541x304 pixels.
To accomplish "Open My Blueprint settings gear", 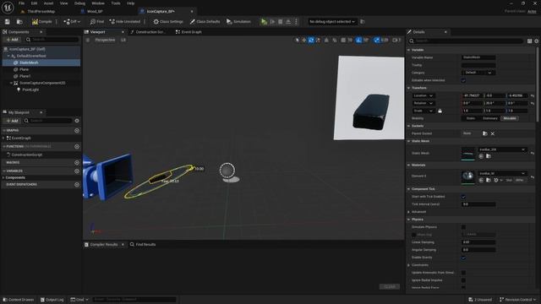I will click(x=77, y=121).
